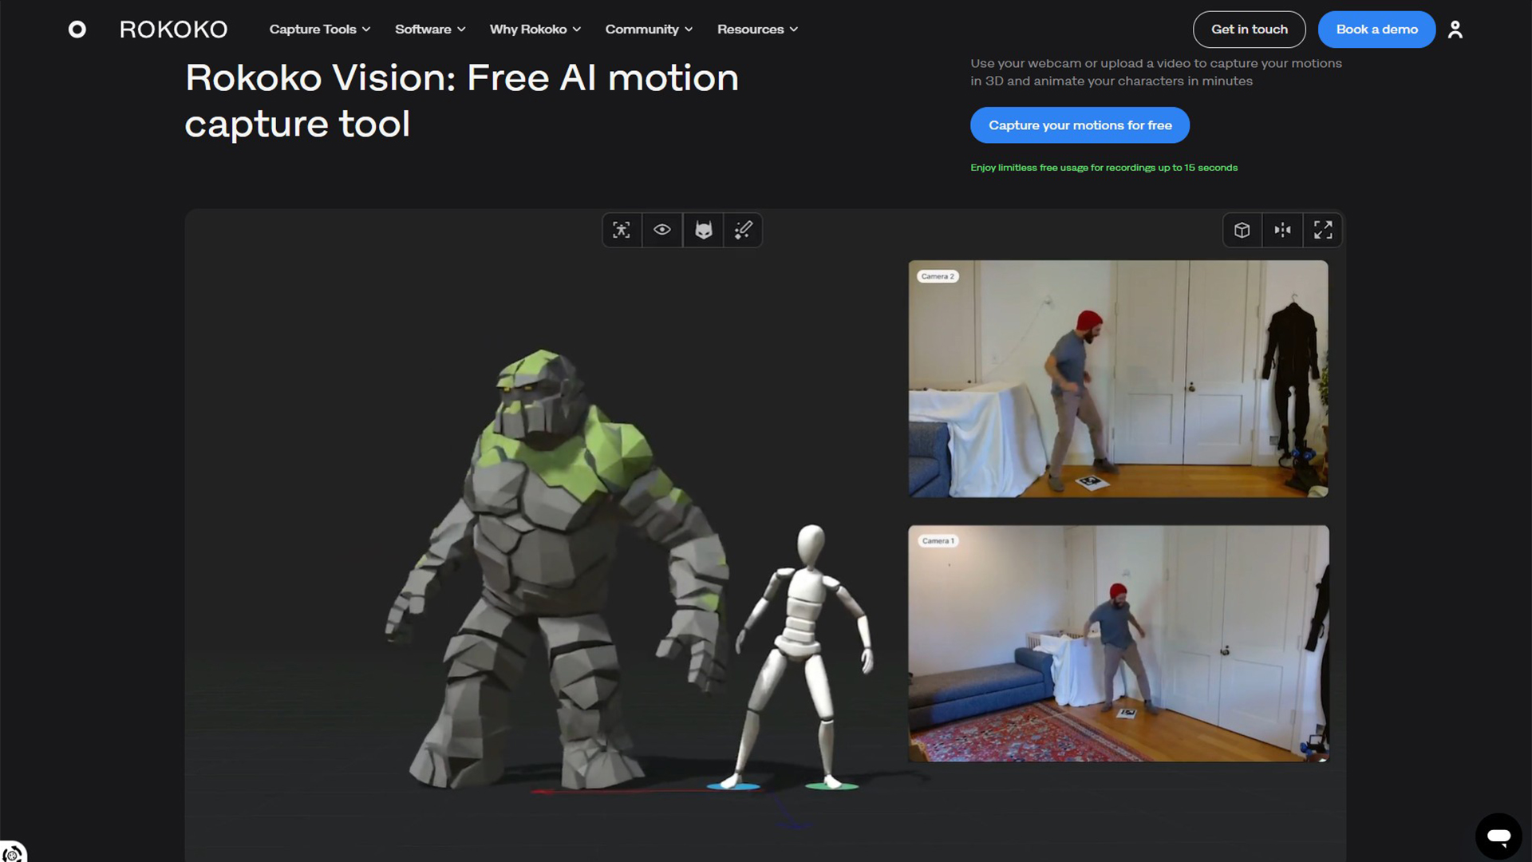Click the Camera 1 label badge
Viewport: 1532px width, 862px height.
point(938,541)
